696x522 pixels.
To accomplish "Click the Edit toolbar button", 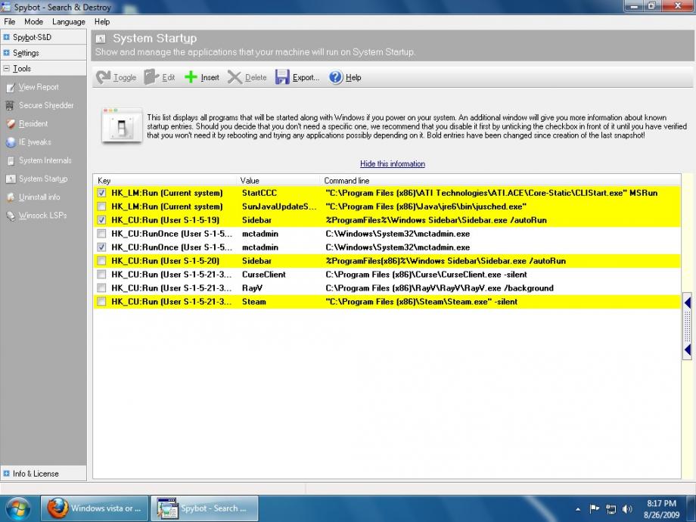I will [x=160, y=77].
